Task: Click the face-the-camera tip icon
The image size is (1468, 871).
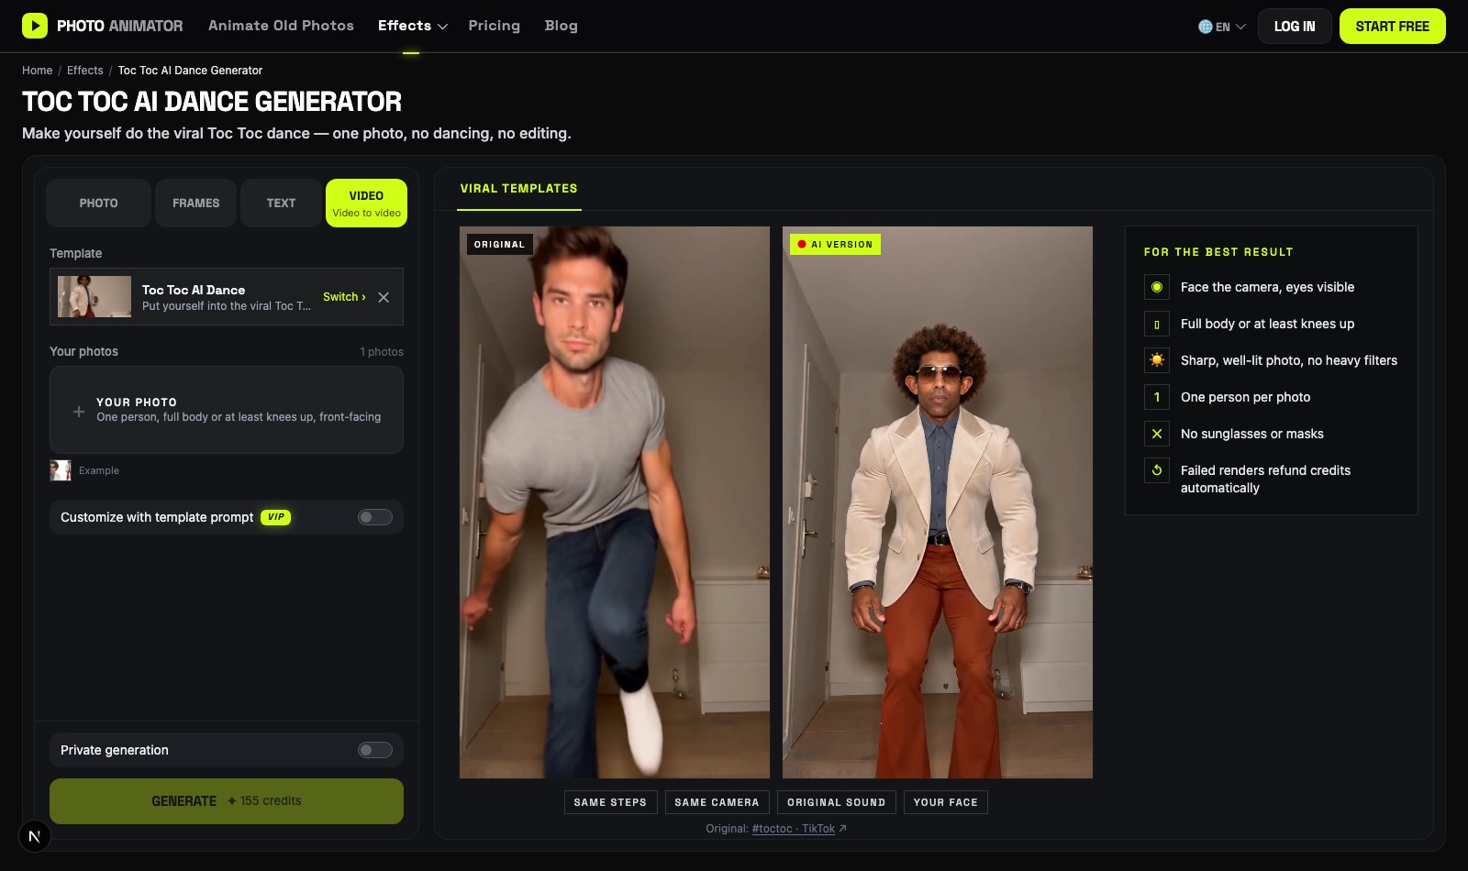Action: click(x=1157, y=287)
